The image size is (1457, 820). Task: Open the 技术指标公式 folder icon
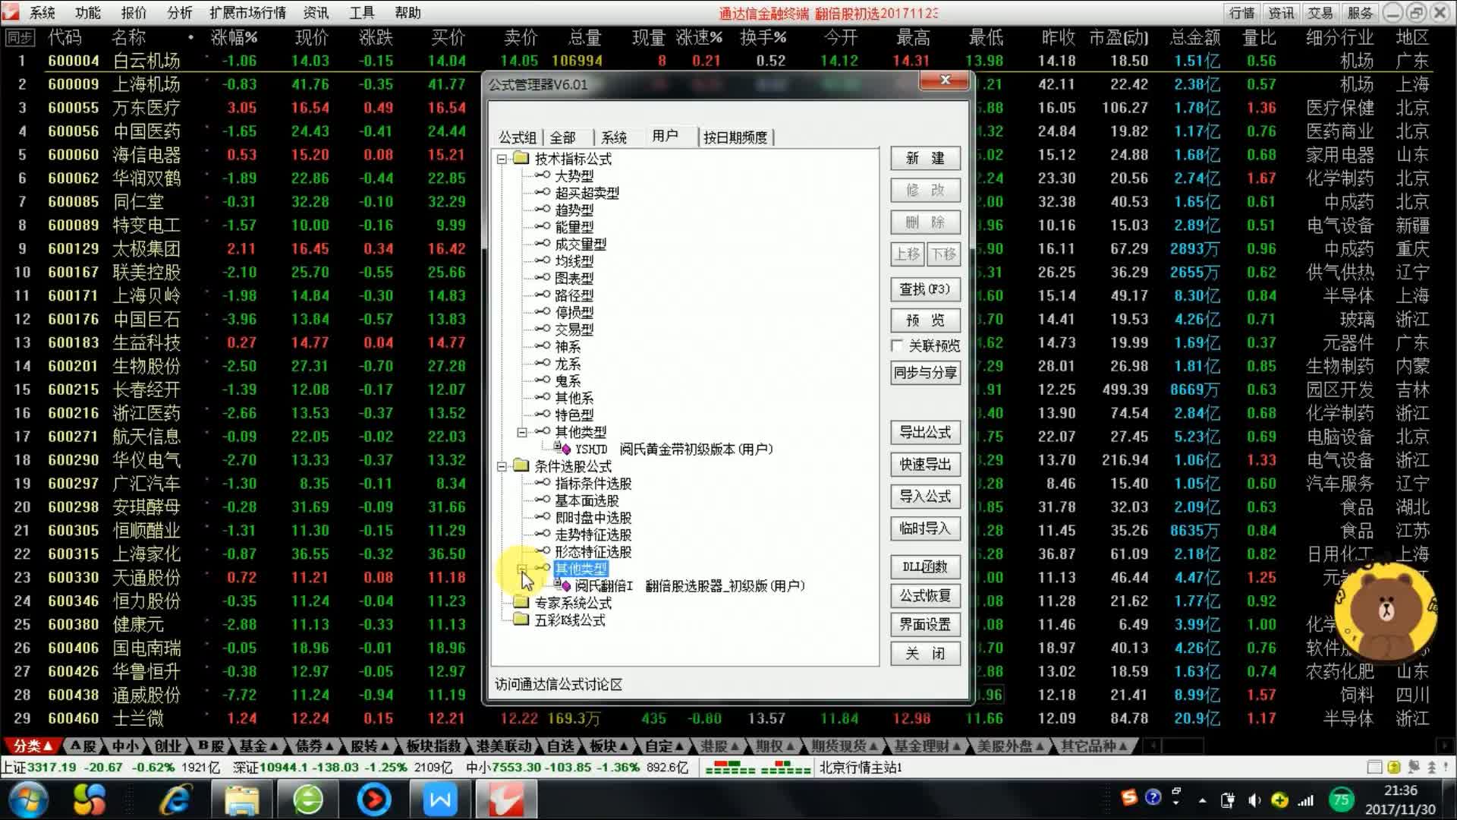pyautogui.click(x=521, y=159)
